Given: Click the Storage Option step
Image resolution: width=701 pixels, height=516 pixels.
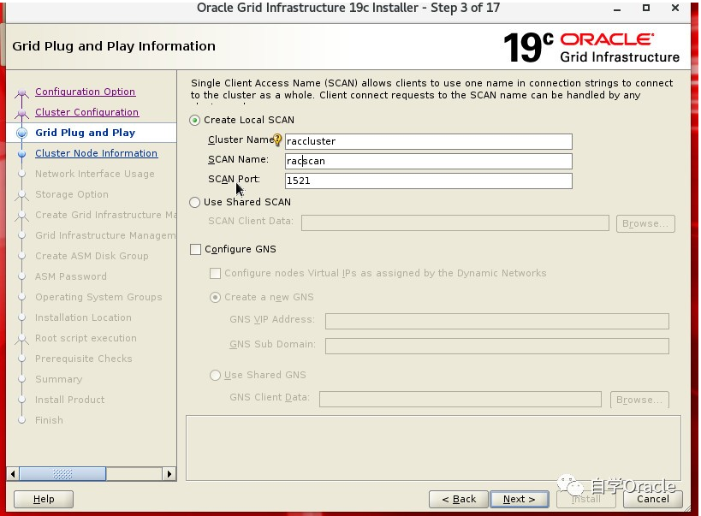Looking at the screenshot, I should (72, 194).
